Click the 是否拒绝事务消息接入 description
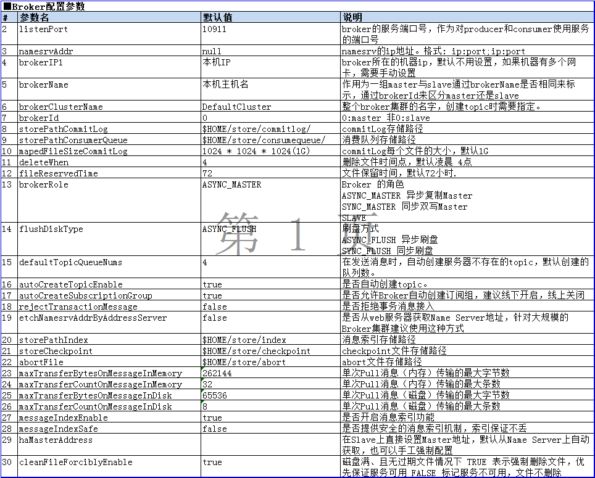595x478 pixels. pos(467,306)
